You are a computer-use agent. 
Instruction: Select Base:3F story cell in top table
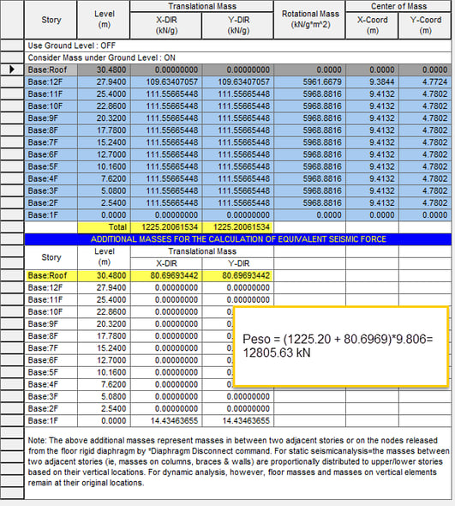point(51,190)
